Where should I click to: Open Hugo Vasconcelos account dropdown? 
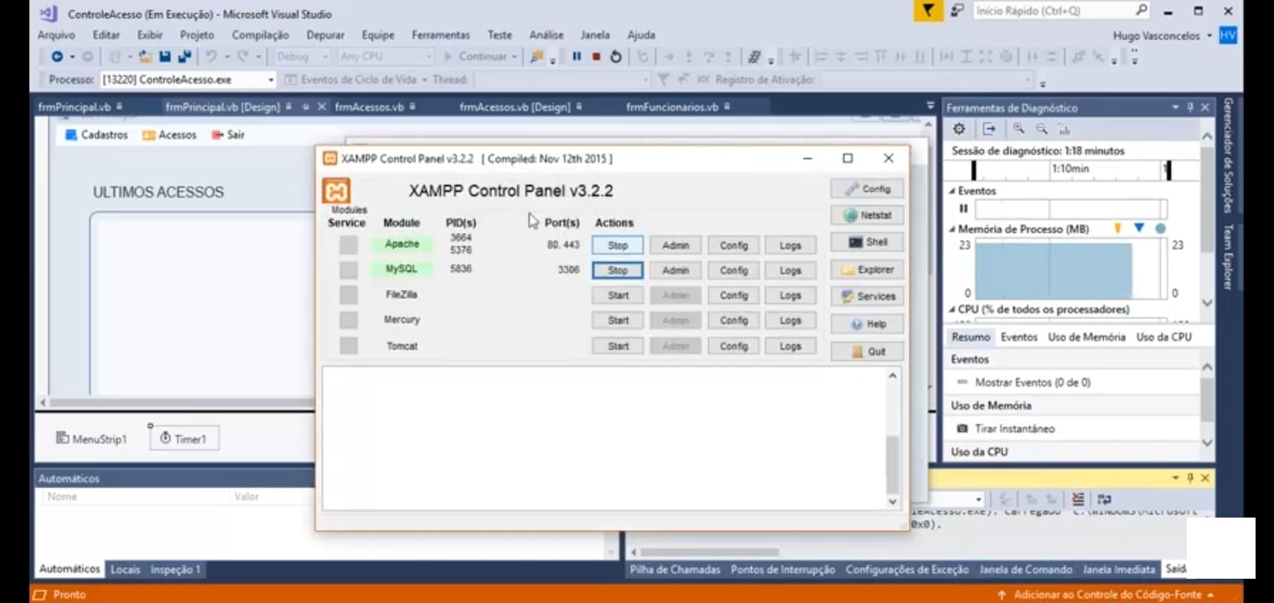(x=1209, y=35)
